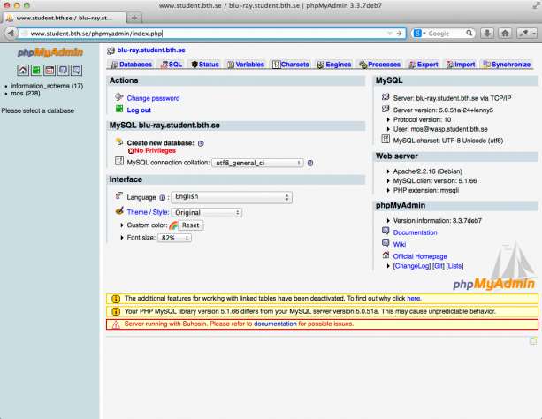Open the Theme / Style link
The width and height of the screenshot is (542, 419).
tap(148, 212)
